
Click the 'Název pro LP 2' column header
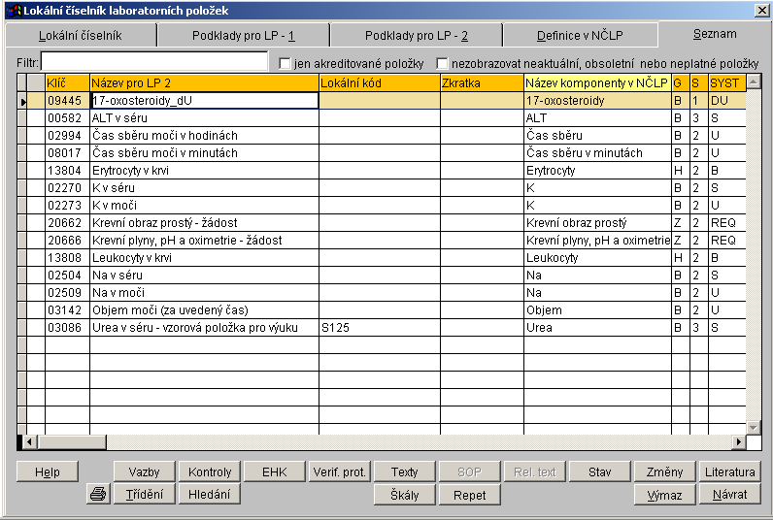(204, 83)
